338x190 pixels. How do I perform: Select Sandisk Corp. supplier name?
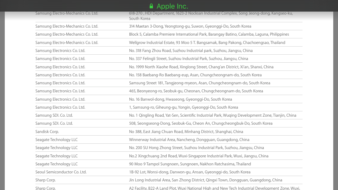[x=47, y=132]
